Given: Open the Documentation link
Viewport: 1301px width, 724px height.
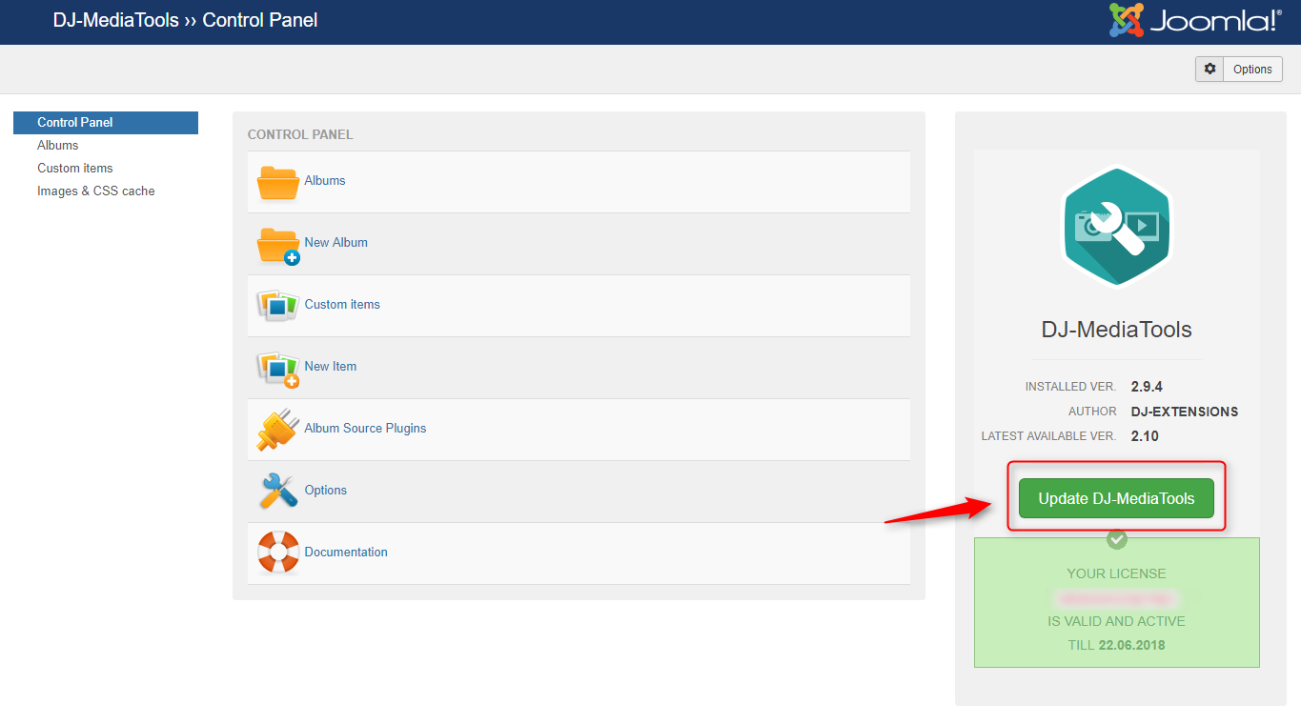Looking at the screenshot, I should (x=346, y=552).
